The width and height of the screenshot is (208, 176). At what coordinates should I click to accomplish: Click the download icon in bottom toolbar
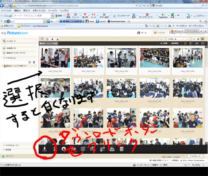pyautogui.click(x=44, y=149)
